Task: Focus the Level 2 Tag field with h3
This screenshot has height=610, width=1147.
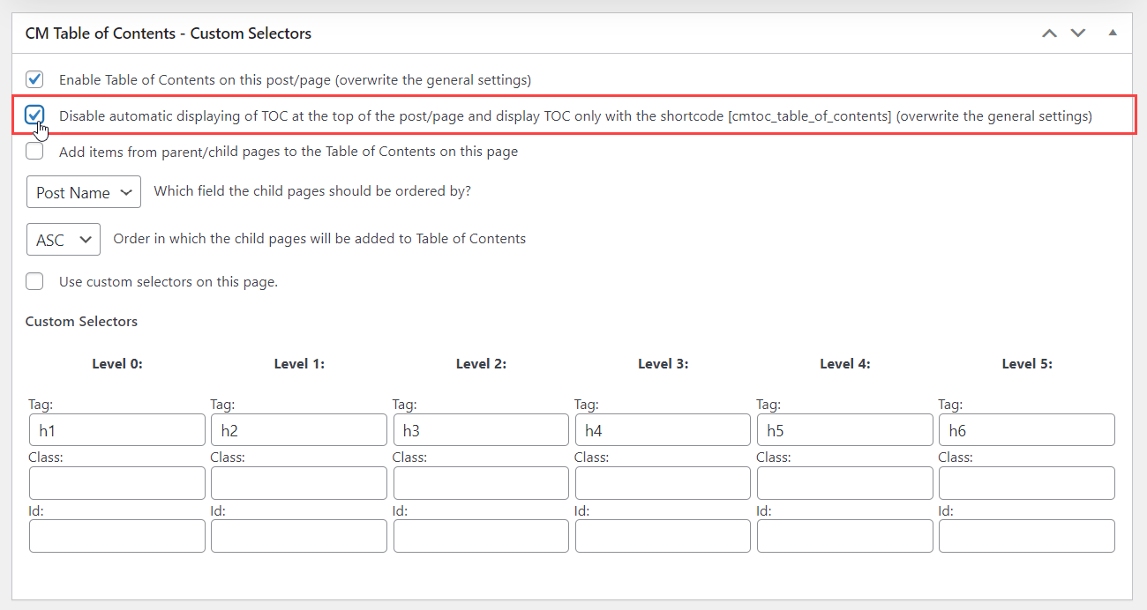Action: tap(481, 430)
